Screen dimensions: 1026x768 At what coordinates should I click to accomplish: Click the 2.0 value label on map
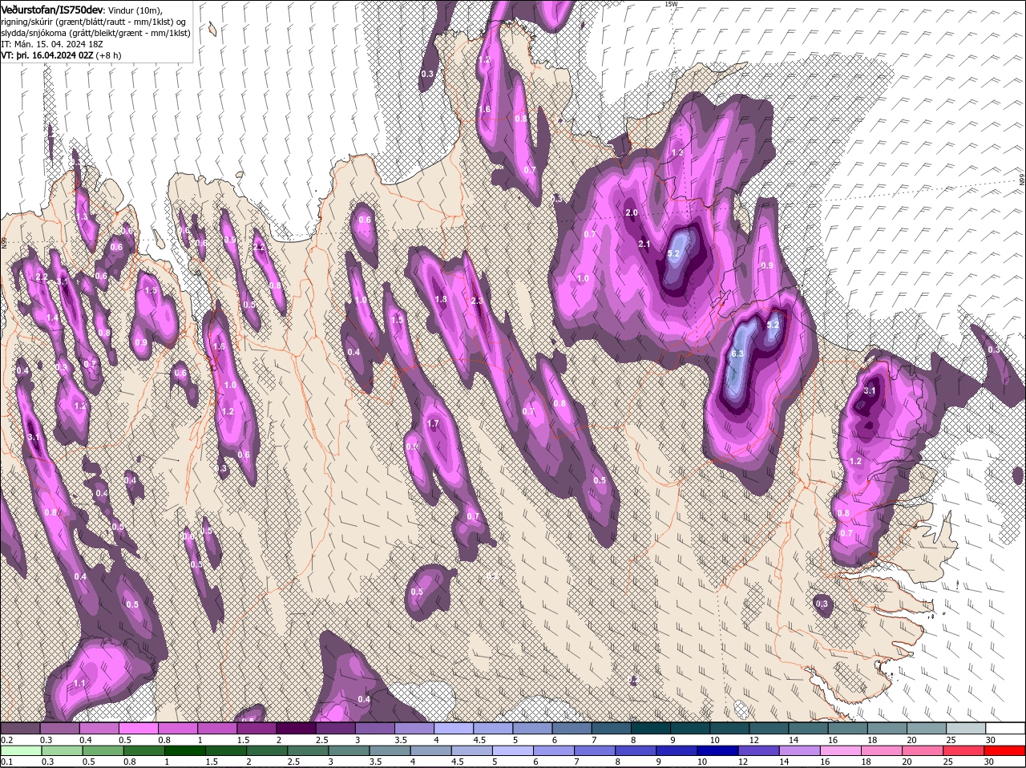(x=631, y=212)
